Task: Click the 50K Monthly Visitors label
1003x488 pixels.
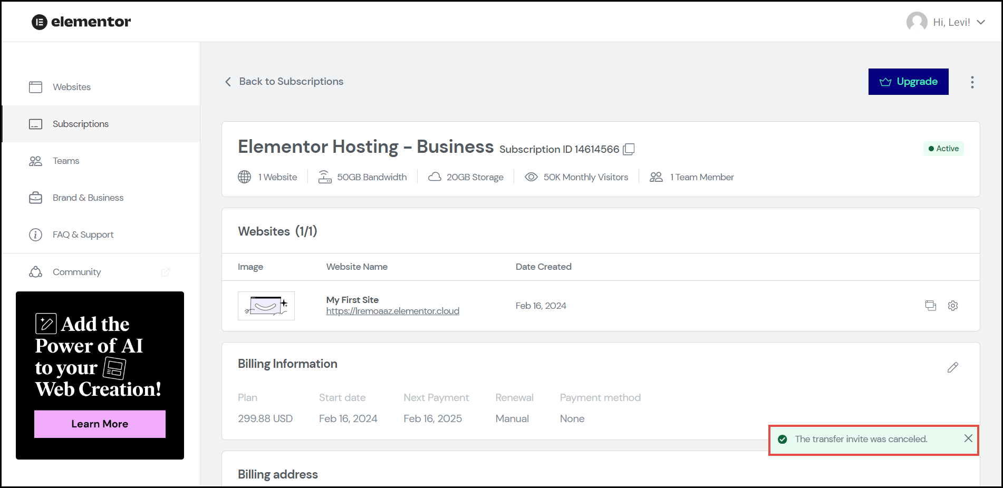Action: tap(586, 177)
